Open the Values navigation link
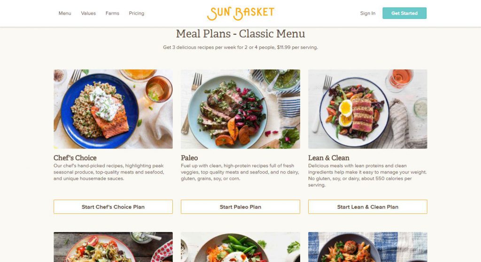The height and width of the screenshot is (262, 481). click(x=88, y=13)
